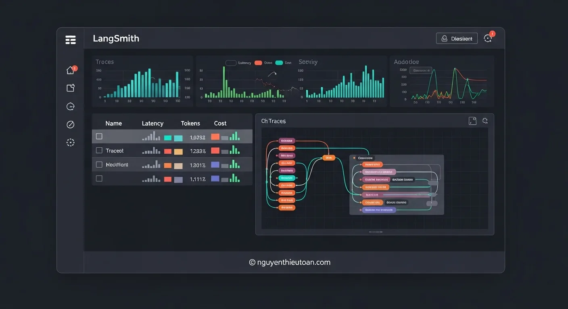Click the circle-slash sidebar icon
Image resolution: width=568 pixels, height=309 pixels.
point(71,124)
